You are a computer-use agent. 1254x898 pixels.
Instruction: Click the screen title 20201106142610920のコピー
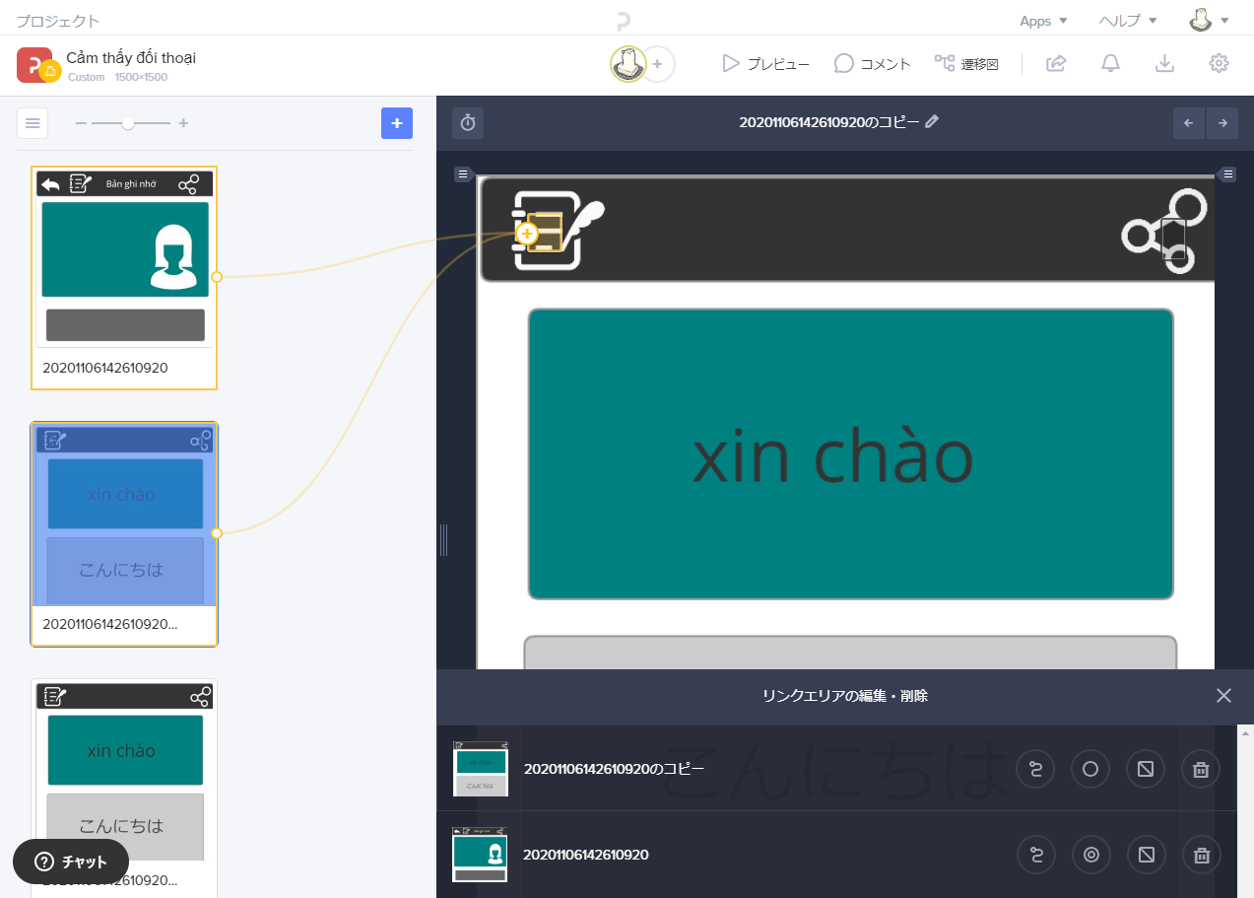829,122
